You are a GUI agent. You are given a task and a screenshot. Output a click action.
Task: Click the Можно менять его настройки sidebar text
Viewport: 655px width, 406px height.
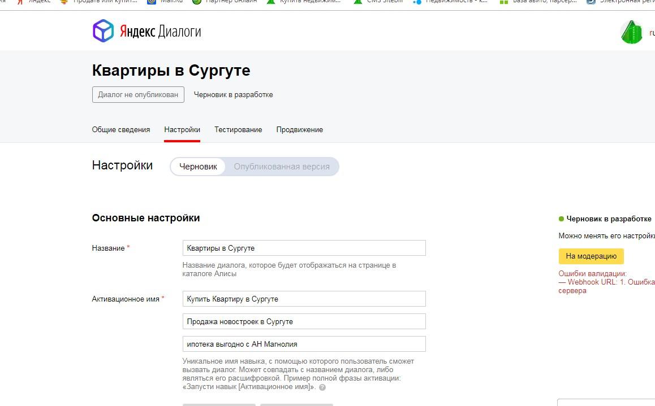click(x=606, y=236)
